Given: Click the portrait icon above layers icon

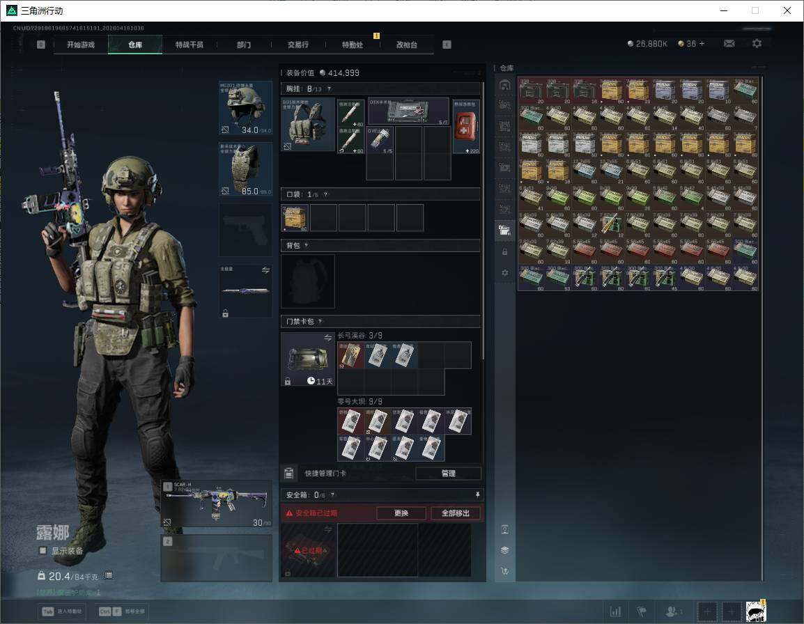Looking at the screenshot, I should [x=505, y=530].
